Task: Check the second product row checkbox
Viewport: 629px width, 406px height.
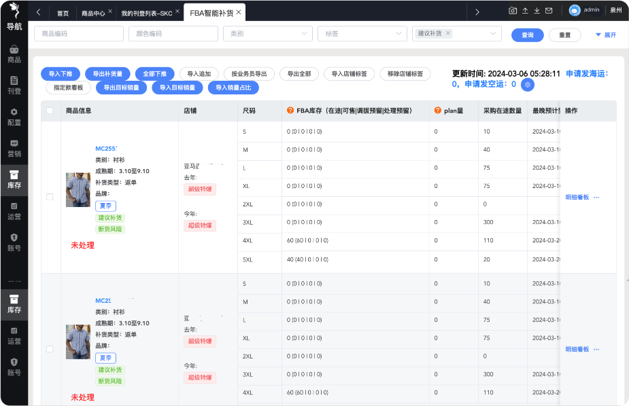Action: tap(50, 349)
